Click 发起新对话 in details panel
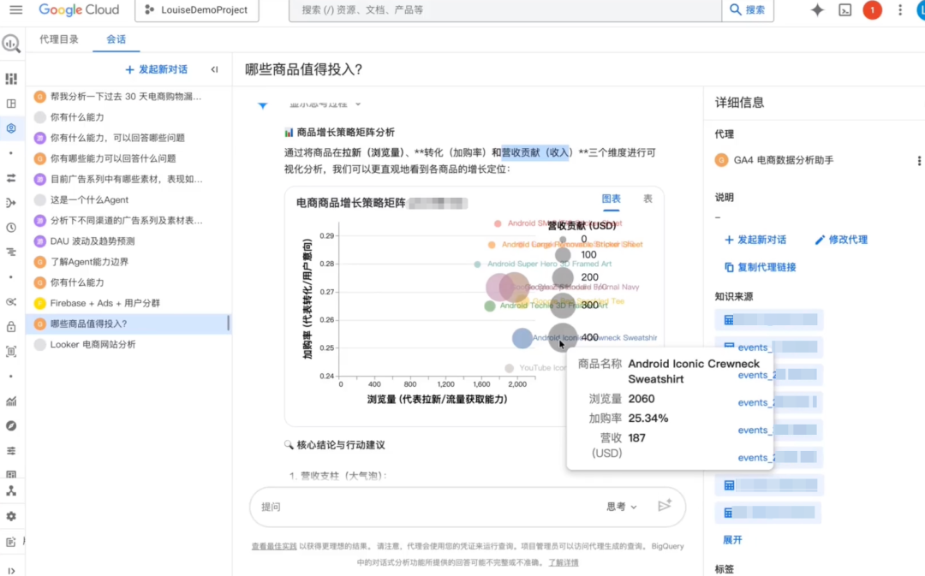Screen dimensions: 925x576 tap(755, 240)
